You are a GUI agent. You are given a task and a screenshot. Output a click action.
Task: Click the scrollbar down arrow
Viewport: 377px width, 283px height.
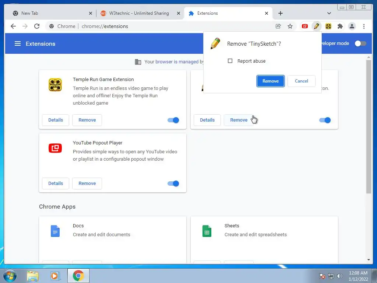[x=369, y=260]
